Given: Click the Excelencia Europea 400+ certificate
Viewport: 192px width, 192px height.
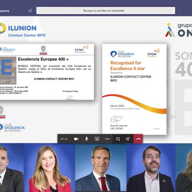Looking at the screenshot, I should (x=47, y=72).
